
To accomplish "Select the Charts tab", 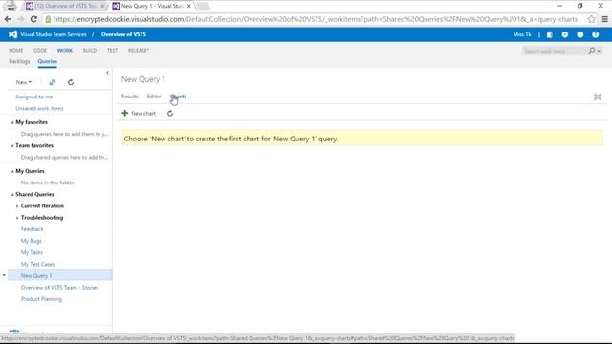I will (x=179, y=97).
